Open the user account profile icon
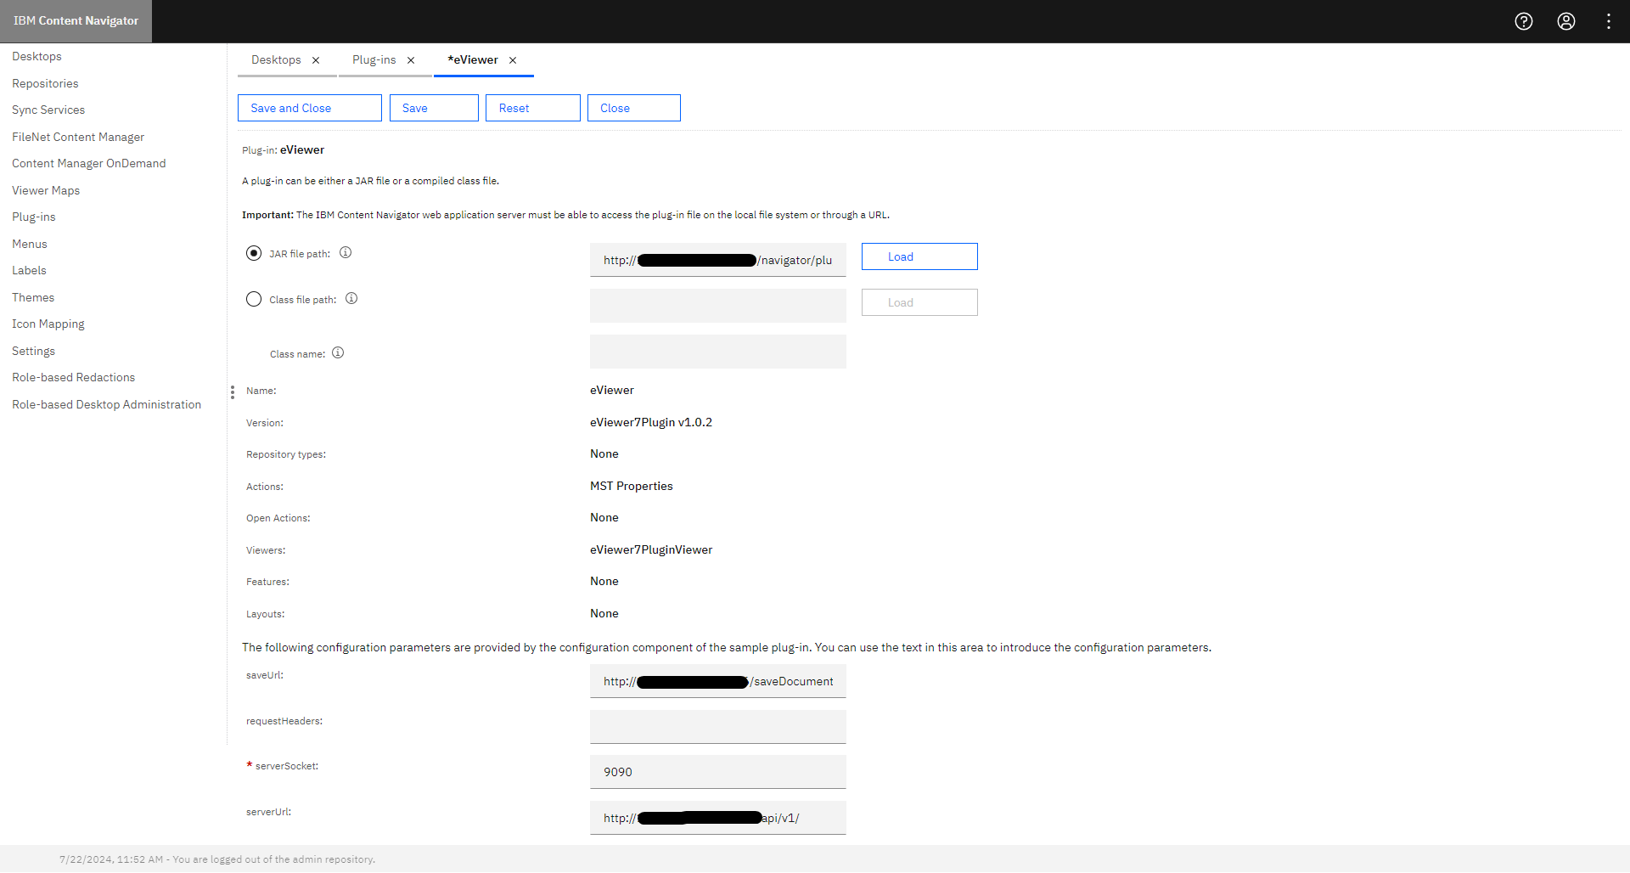Screen dimensions: 1630x873 coord(1566,21)
